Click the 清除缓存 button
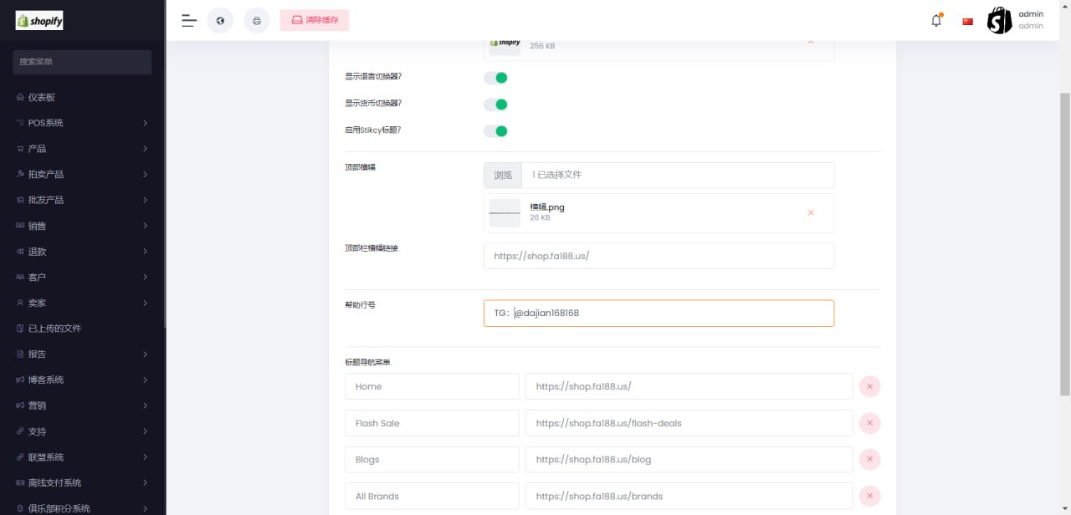 tap(315, 21)
